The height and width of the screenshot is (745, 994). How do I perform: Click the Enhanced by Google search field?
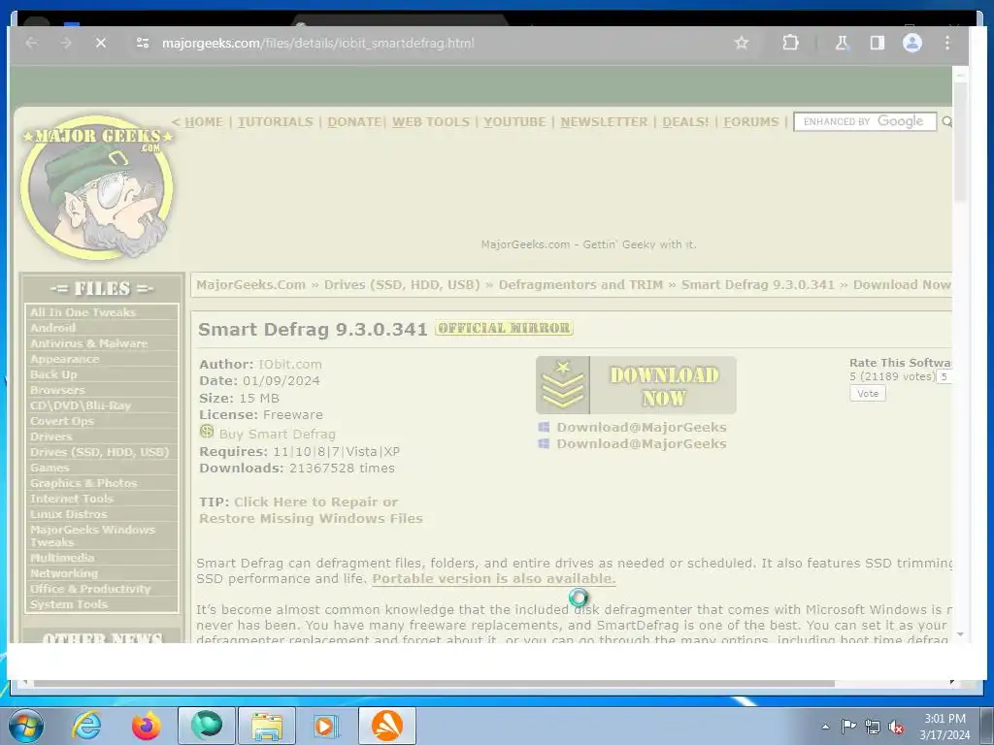pos(865,121)
